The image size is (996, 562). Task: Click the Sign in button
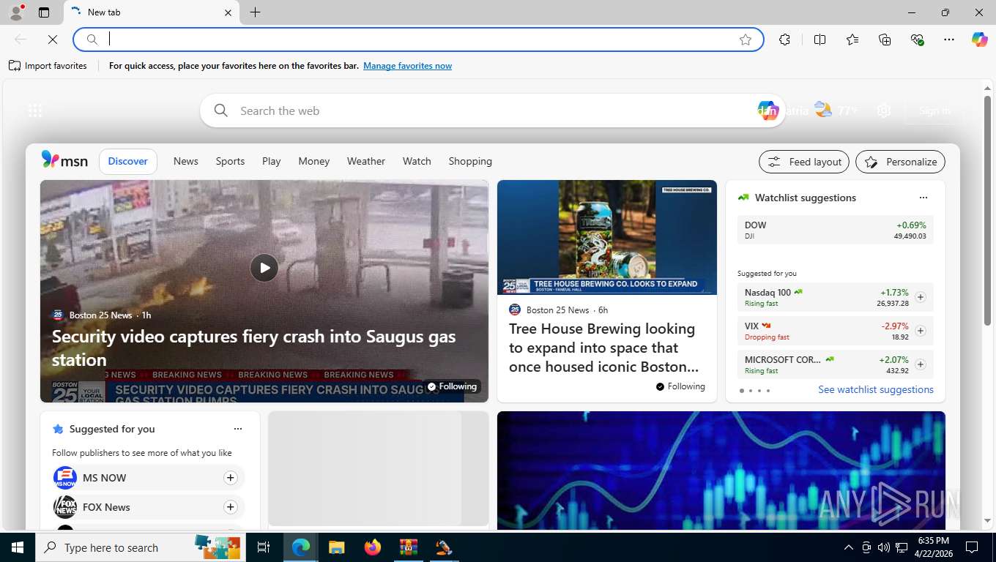[x=934, y=110]
